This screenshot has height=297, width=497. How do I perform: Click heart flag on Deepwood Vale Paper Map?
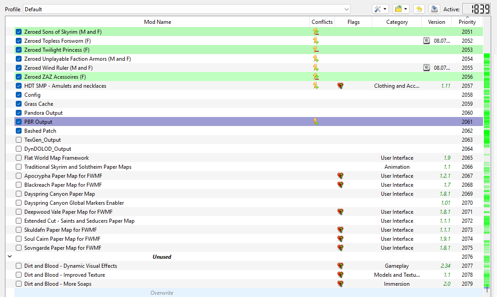[x=340, y=212]
